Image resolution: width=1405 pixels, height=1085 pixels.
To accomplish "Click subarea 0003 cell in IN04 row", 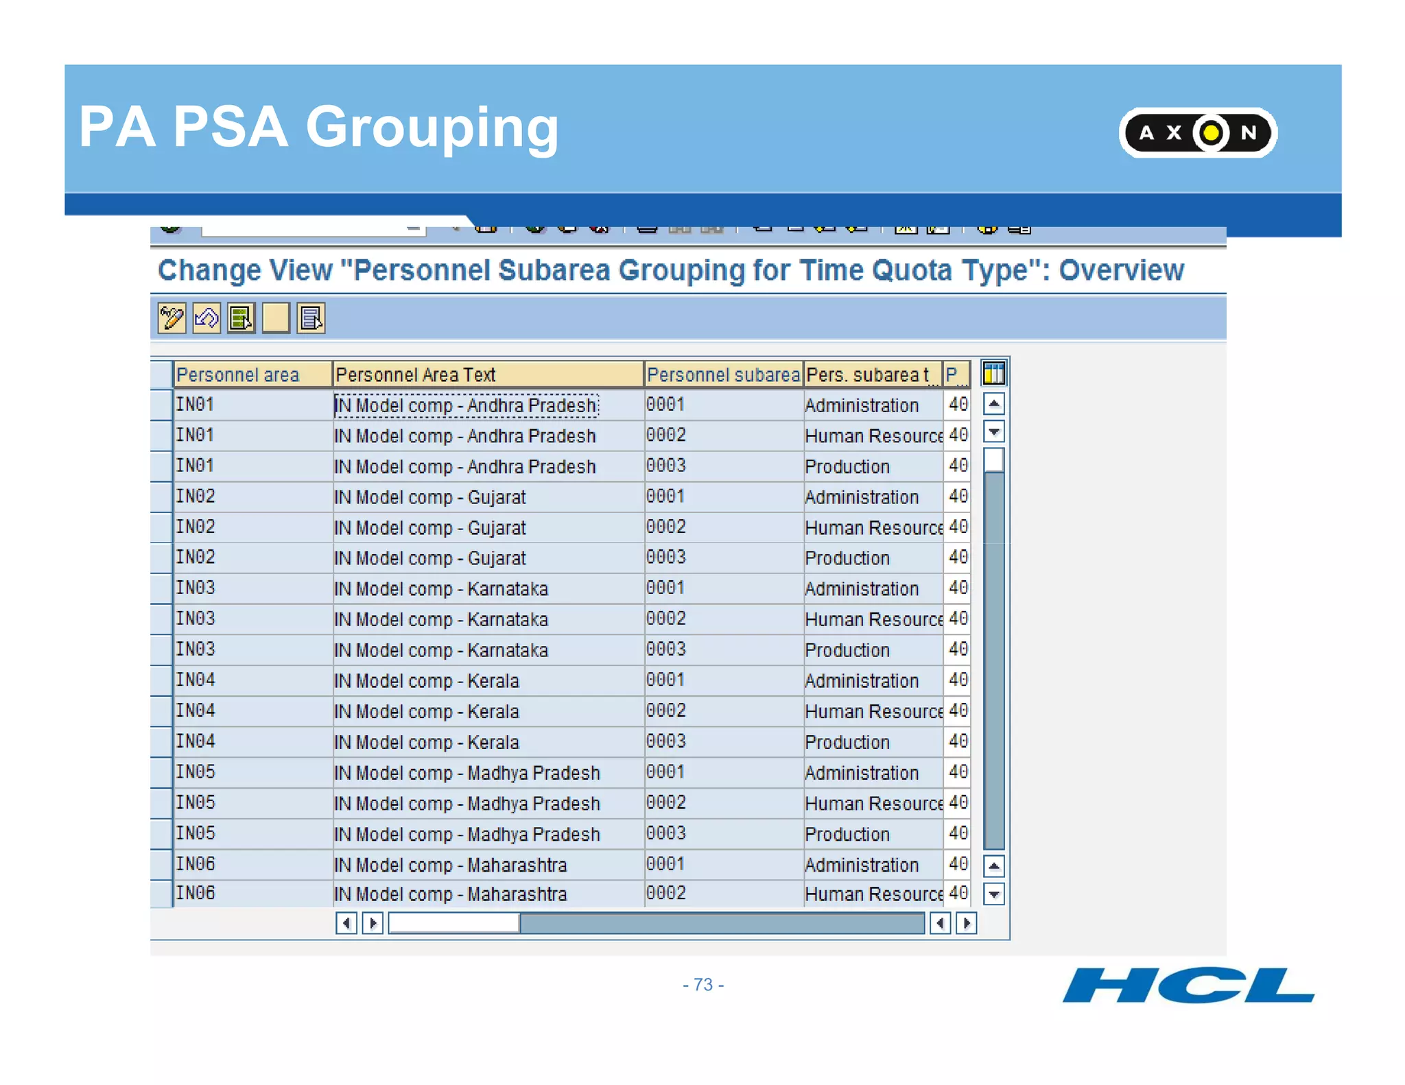I will pos(724,742).
